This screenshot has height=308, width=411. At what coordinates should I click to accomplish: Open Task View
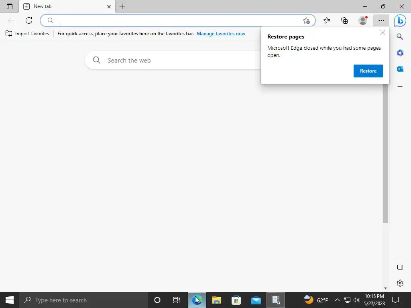click(x=177, y=300)
